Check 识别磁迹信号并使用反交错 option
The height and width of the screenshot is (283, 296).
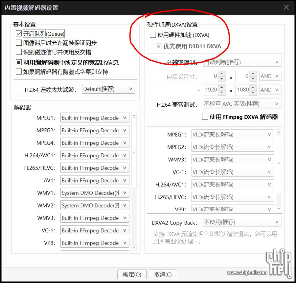(18, 52)
